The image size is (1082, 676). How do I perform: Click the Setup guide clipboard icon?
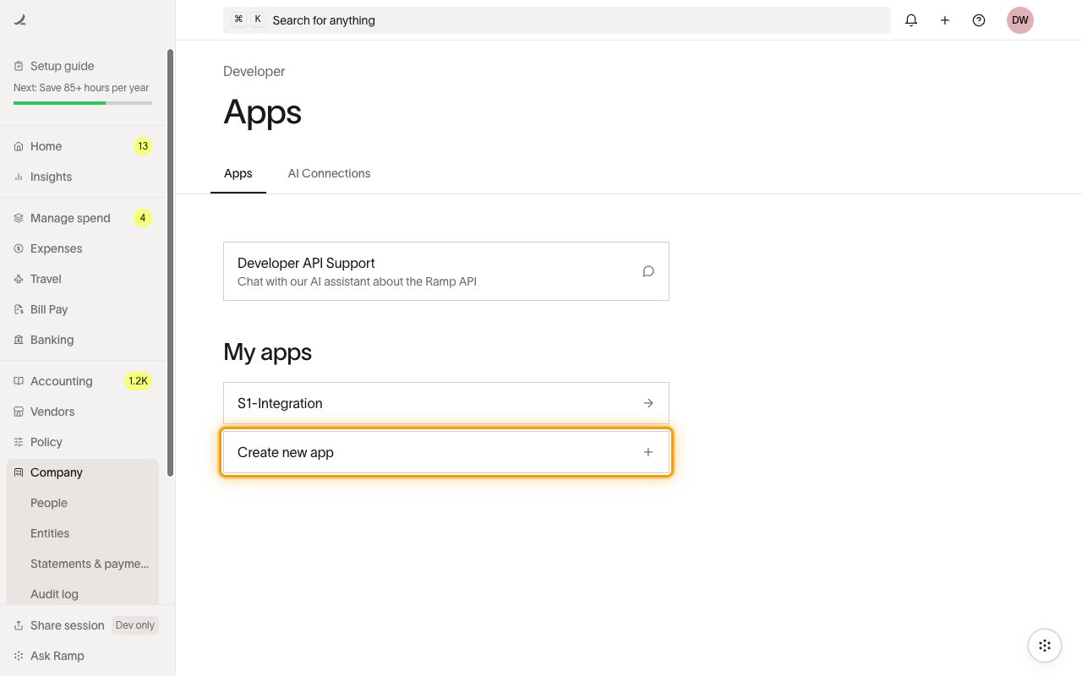pyautogui.click(x=19, y=66)
